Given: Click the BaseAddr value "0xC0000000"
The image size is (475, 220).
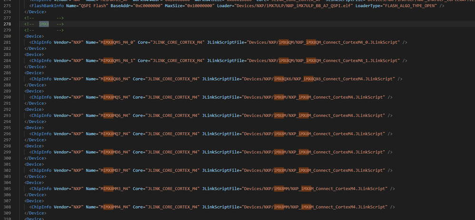Looking at the screenshot, I should (x=147, y=6).
